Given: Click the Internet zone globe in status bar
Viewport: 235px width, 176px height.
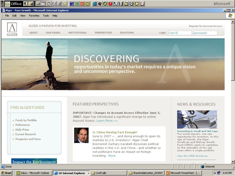Looking at the screenshot, I should point(203,167).
